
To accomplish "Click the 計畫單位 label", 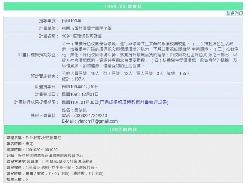I will (x=49, y=28).
